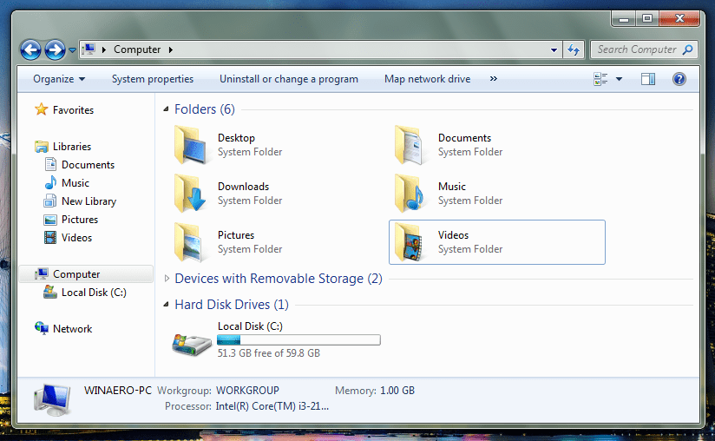
Task: Select Libraries in navigation pane
Action: pos(72,147)
